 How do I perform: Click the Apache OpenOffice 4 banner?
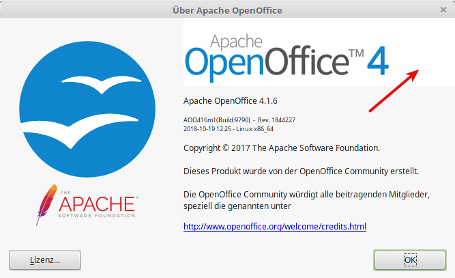point(319,53)
